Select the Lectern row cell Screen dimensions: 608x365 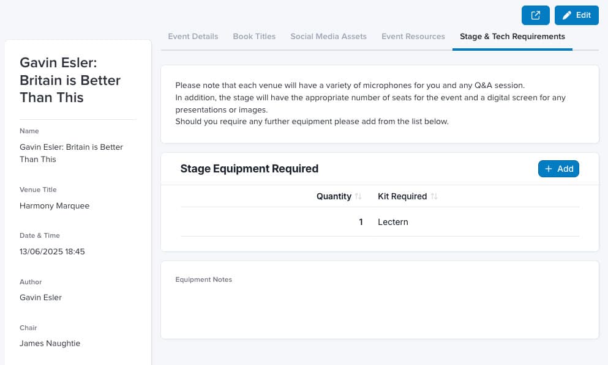tap(393, 222)
